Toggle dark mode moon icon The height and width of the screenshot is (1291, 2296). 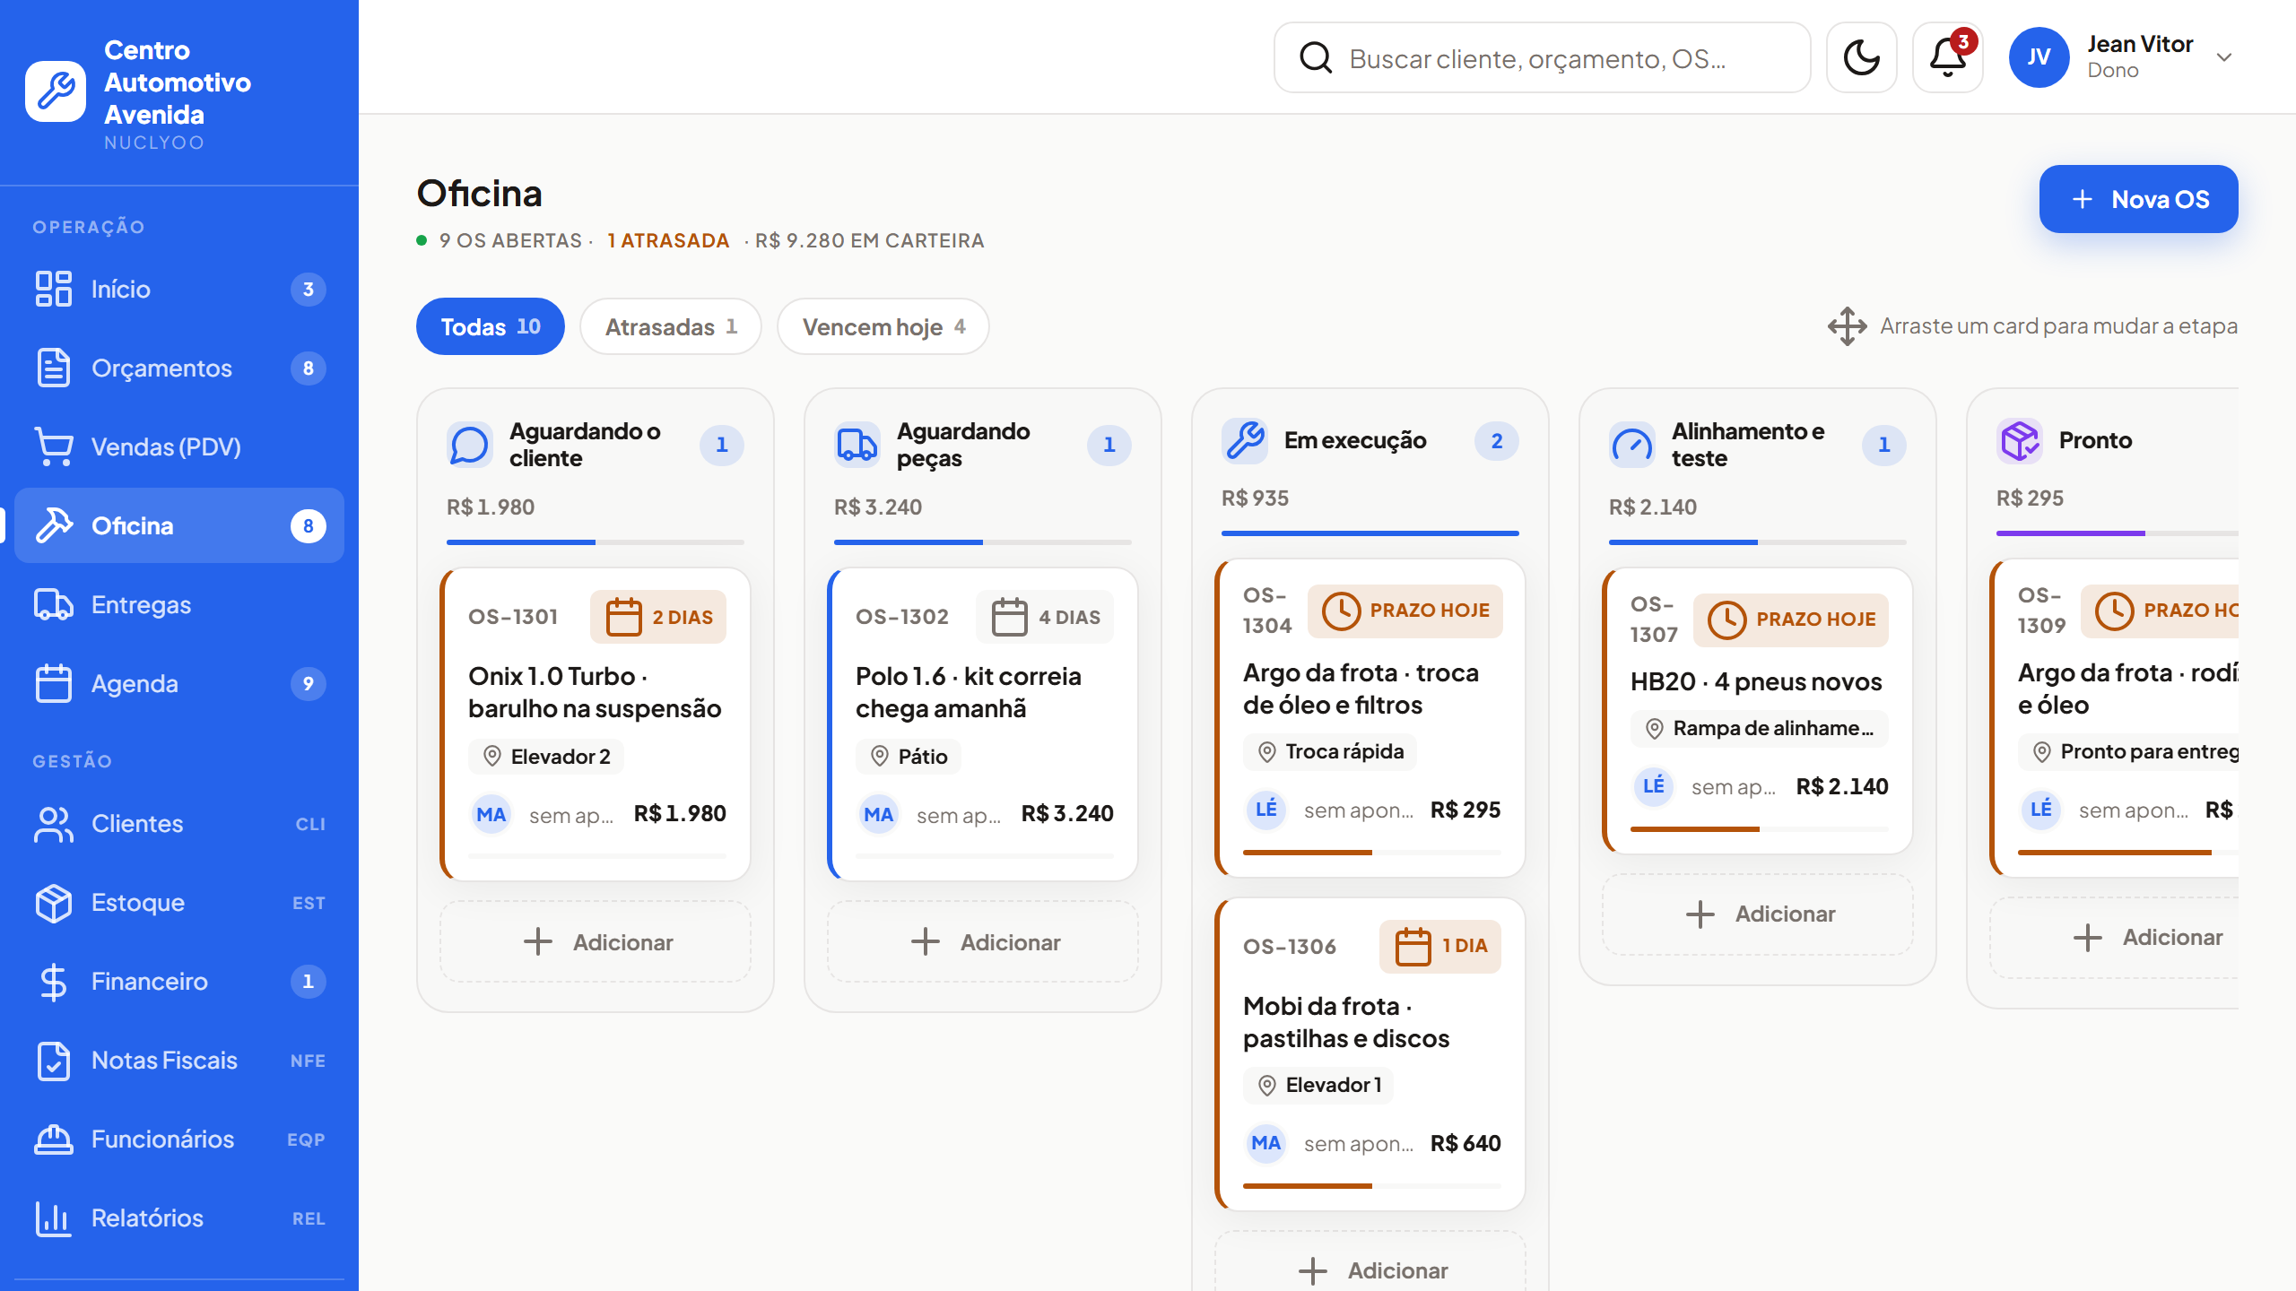coord(1861,57)
